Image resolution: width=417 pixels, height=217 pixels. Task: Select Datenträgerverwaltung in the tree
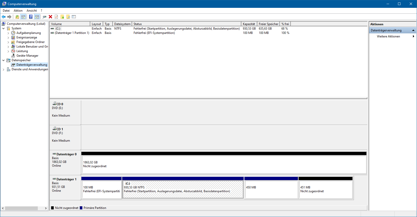click(x=32, y=65)
